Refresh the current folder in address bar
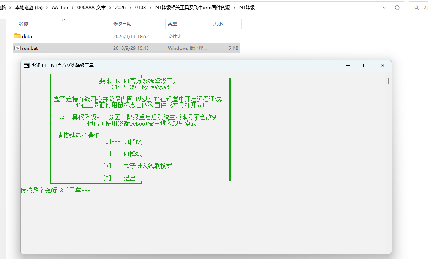The image size is (428, 259). click(x=397, y=7)
